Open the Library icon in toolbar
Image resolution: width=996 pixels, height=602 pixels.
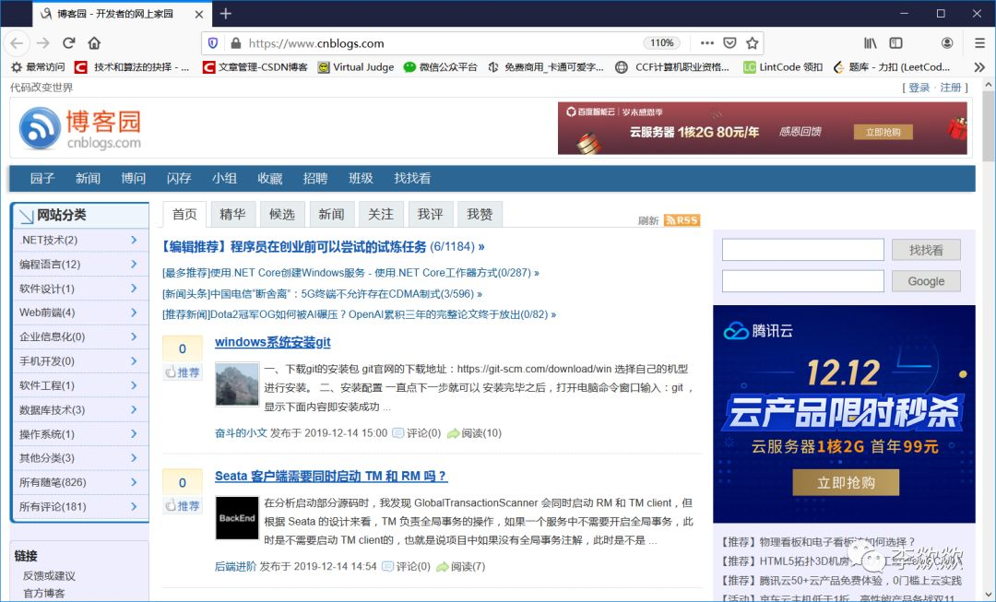point(871,43)
